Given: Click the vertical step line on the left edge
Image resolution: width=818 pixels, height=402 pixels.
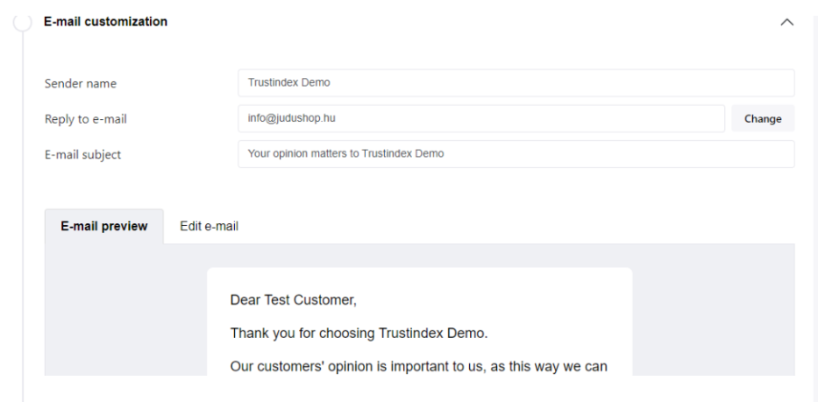Looking at the screenshot, I should pyautogui.click(x=23, y=219).
